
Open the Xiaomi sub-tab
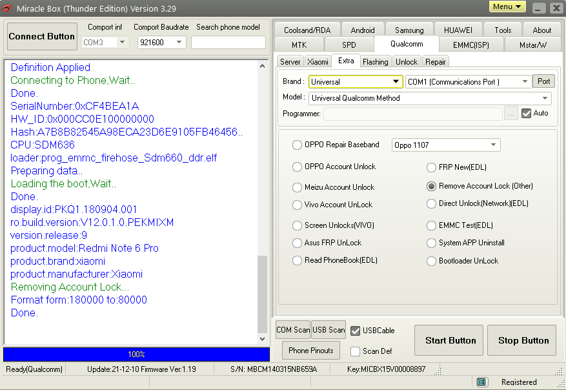click(318, 62)
